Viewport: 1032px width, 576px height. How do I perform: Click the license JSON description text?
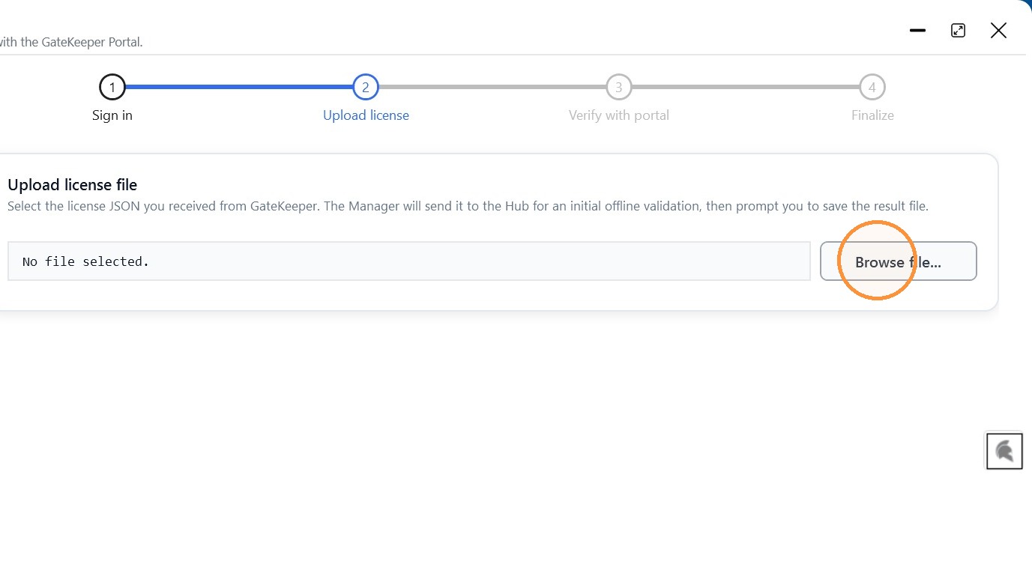(x=468, y=206)
